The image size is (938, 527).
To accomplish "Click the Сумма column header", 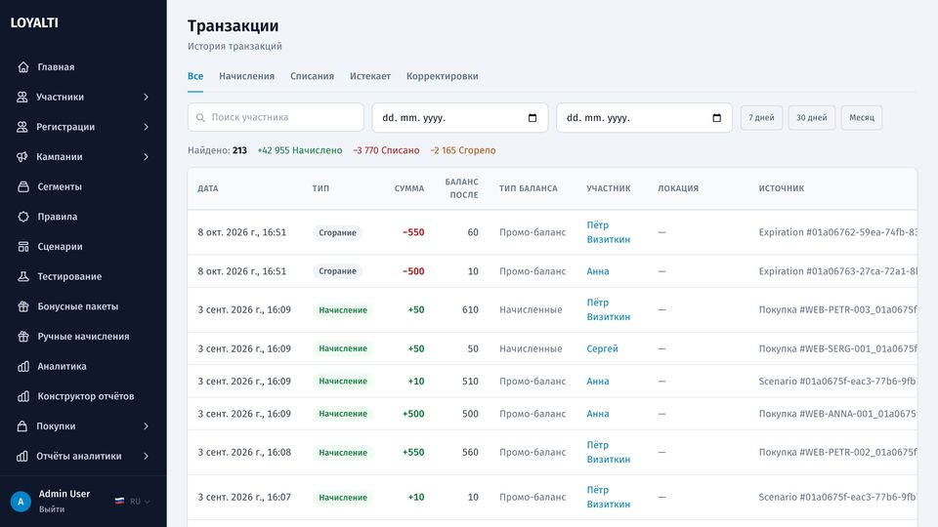I will coord(409,188).
